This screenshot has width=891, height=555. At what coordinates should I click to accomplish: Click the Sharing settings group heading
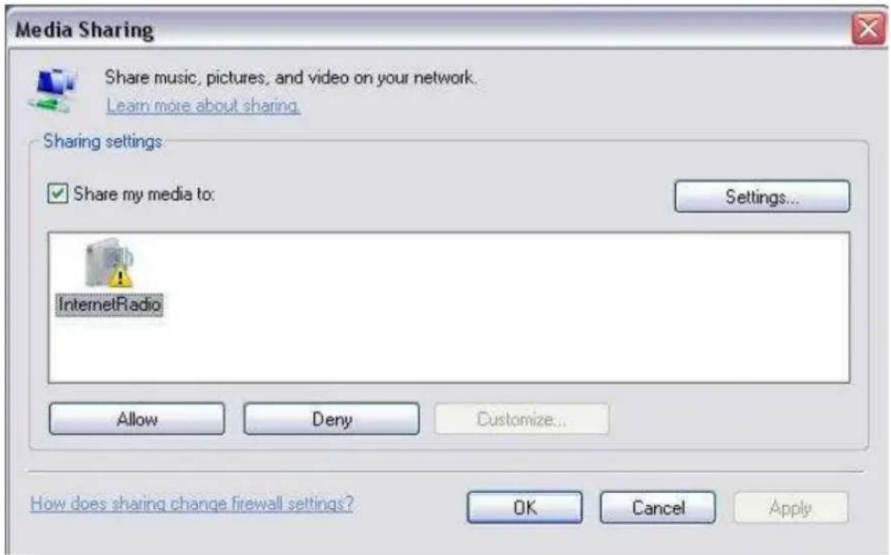[x=103, y=141]
